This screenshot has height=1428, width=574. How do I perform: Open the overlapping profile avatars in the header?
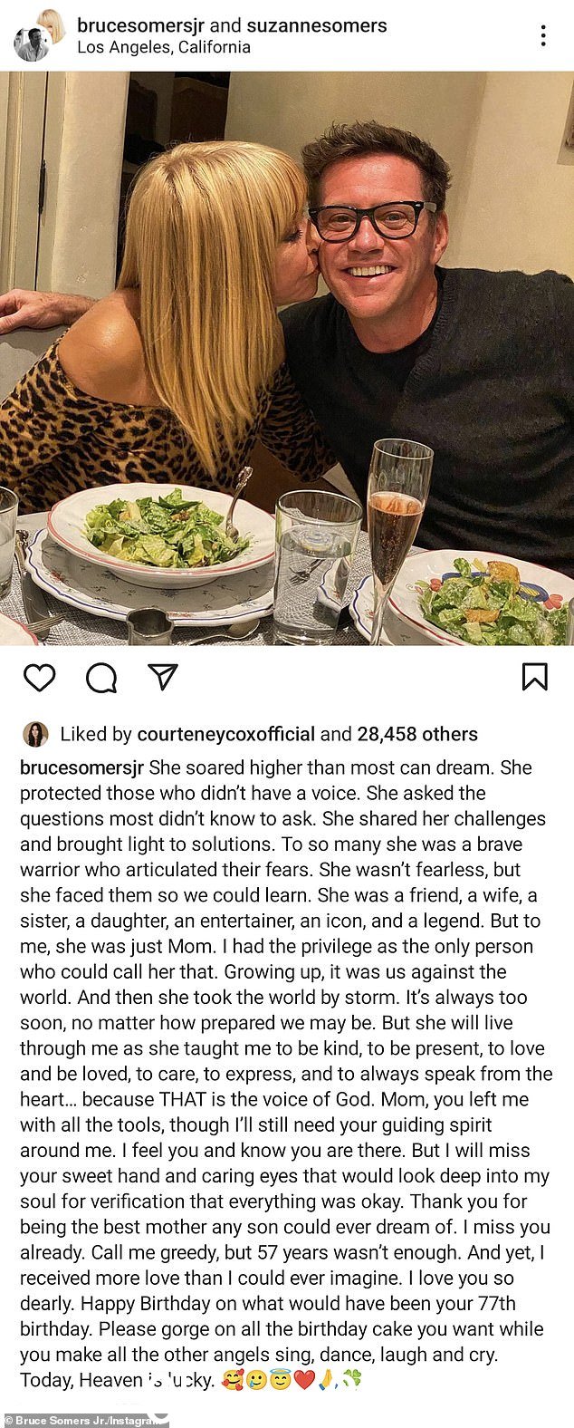coord(38,35)
